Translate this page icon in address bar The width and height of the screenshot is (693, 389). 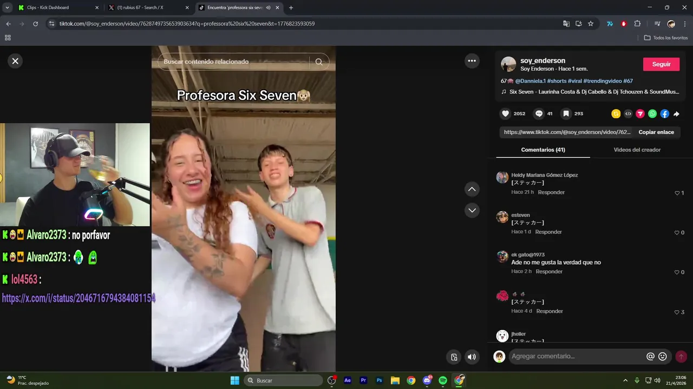coord(566,24)
